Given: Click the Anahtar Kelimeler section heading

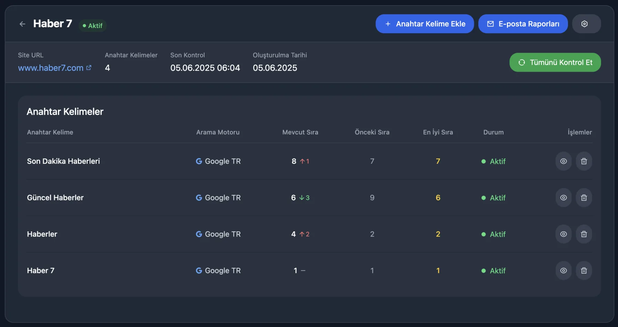Looking at the screenshot, I should [65, 112].
